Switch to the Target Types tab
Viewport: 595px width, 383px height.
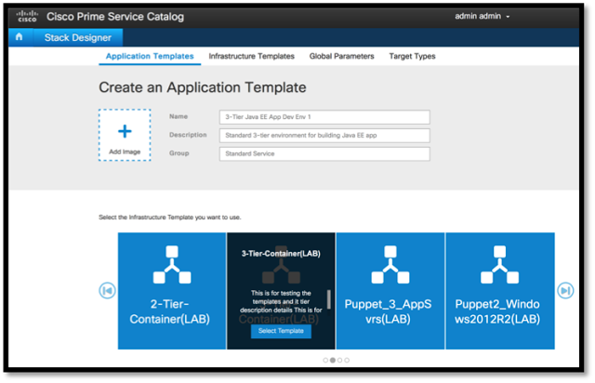[x=412, y=57]
